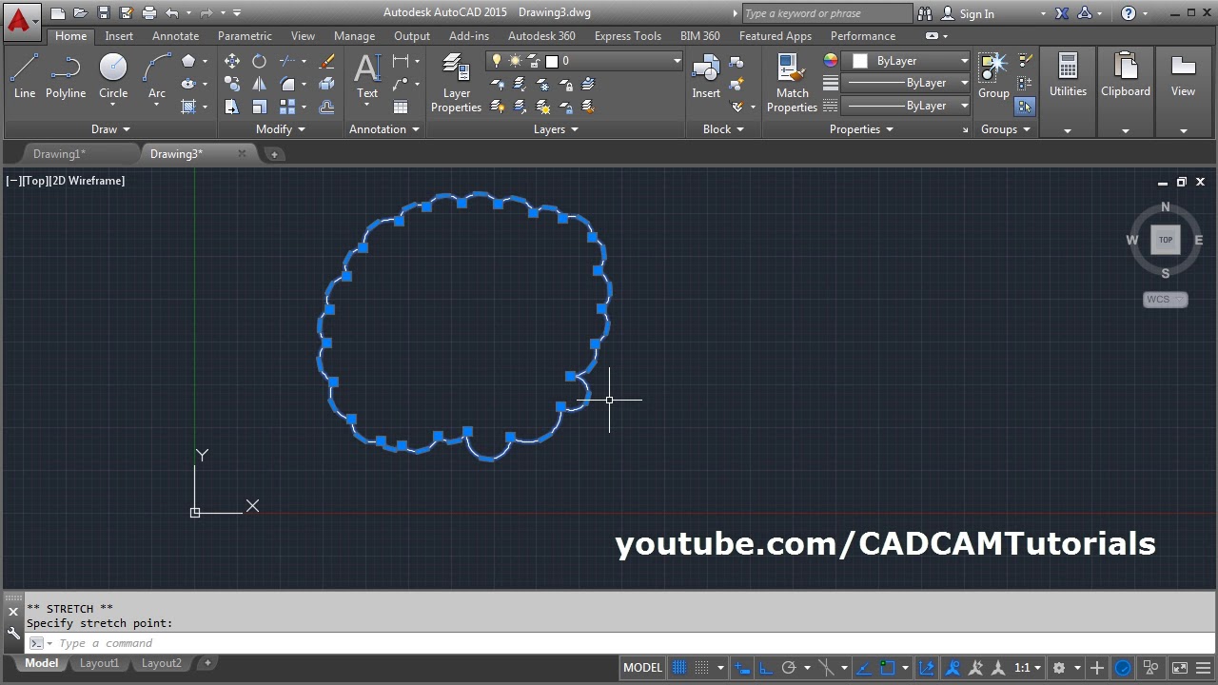
Task: Open the layer dropdown showing 0
Action: [584, 61]
